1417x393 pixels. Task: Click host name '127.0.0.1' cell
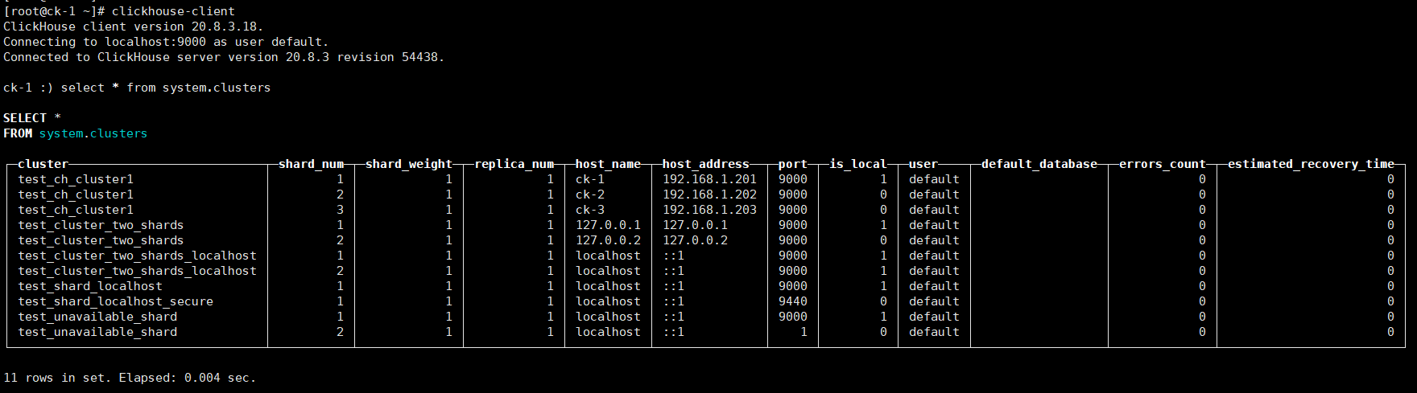click(x=608, y=225)
